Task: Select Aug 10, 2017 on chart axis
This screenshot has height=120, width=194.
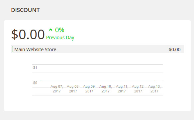Action: (106, 89)
